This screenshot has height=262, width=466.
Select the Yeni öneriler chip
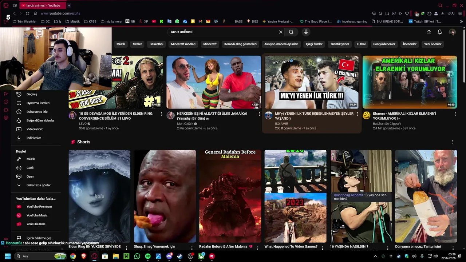[x=433, y=44]
